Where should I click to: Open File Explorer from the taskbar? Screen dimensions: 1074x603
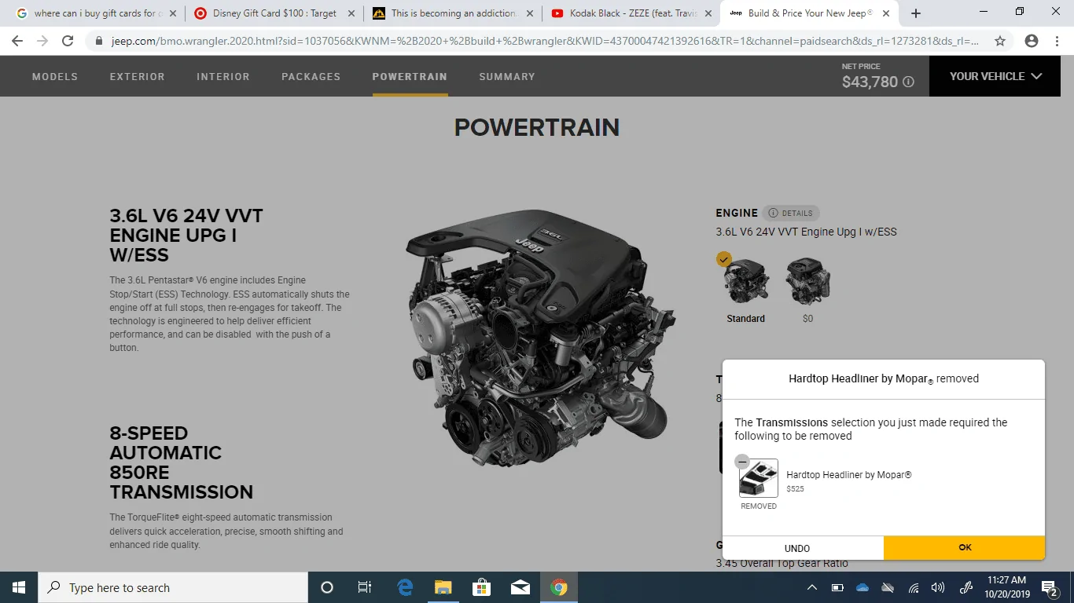[443, 587]
